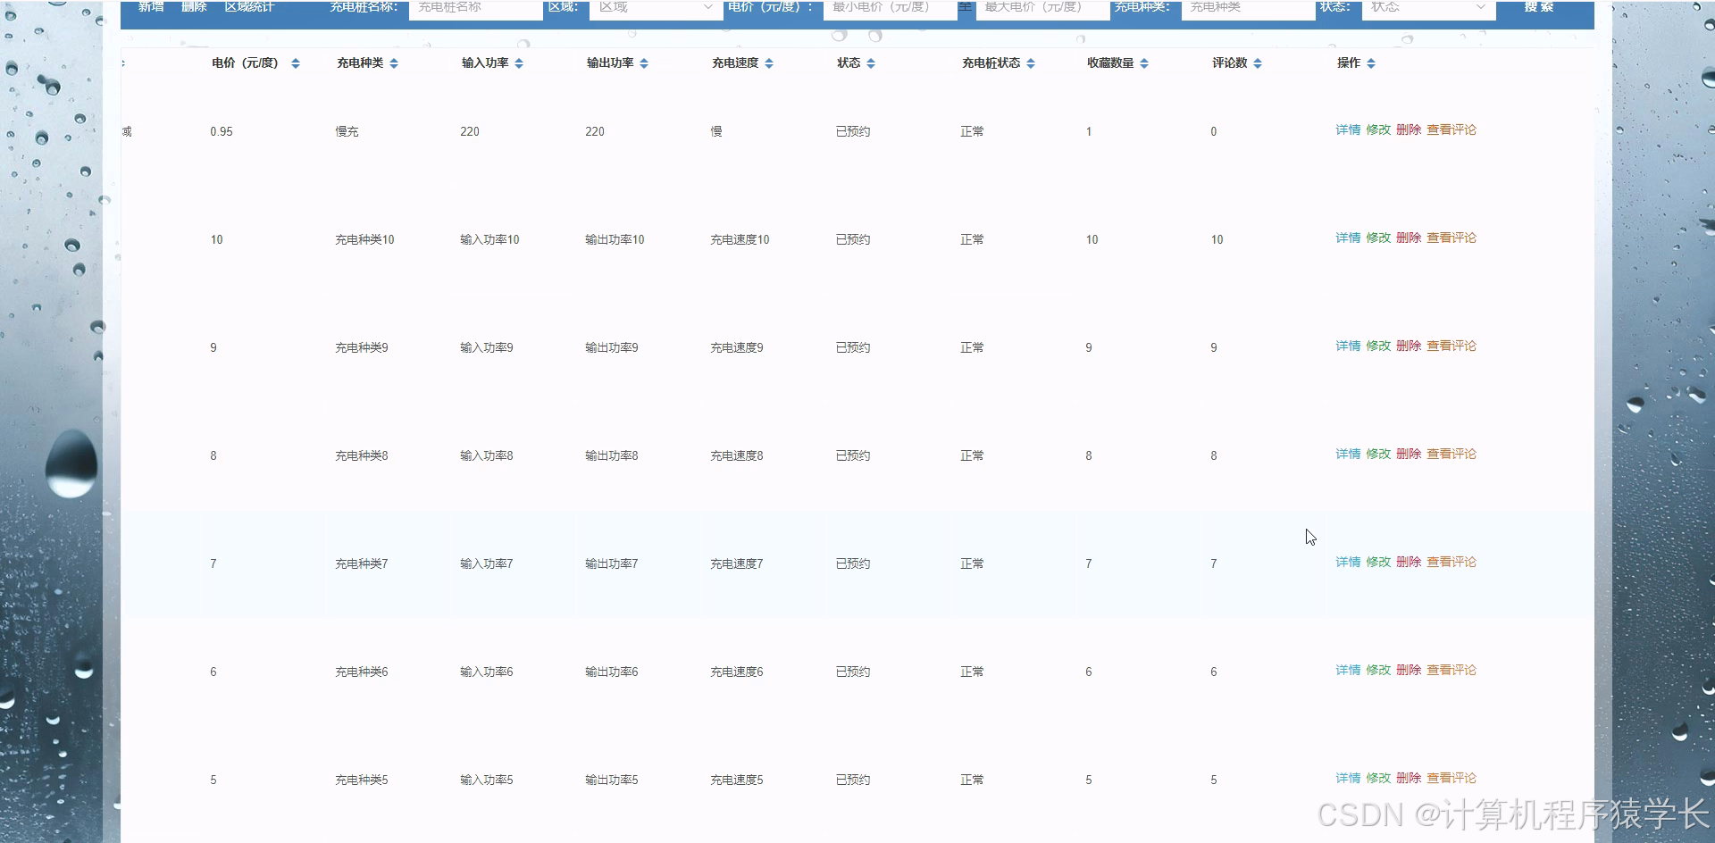Open 详情 for the 慢充 row
The width and height of the screenshot is (1715, 843).
pos(1348,129)
